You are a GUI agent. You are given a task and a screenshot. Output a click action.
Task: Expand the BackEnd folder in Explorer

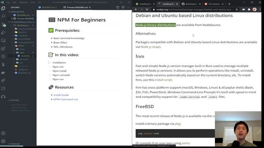(22, 32)
